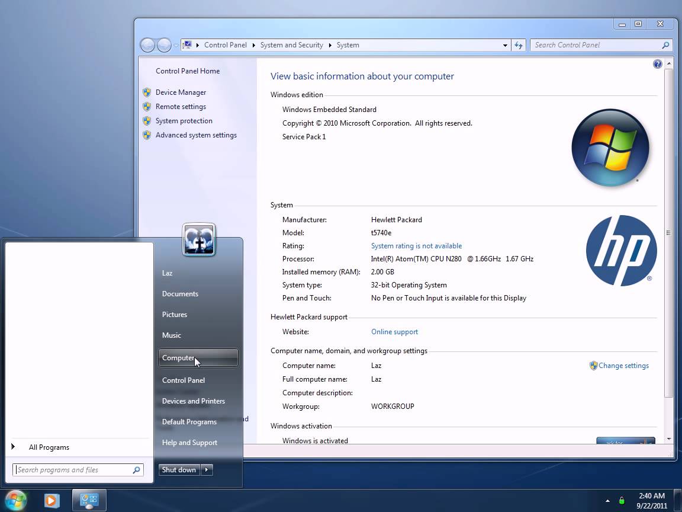Screen dimensions: 682x512
Task: Click the Windows logo orb image
Action: [x=610, y=148]
